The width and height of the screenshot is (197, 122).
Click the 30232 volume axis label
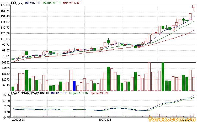pyautogui.click(x=6, y=63)
